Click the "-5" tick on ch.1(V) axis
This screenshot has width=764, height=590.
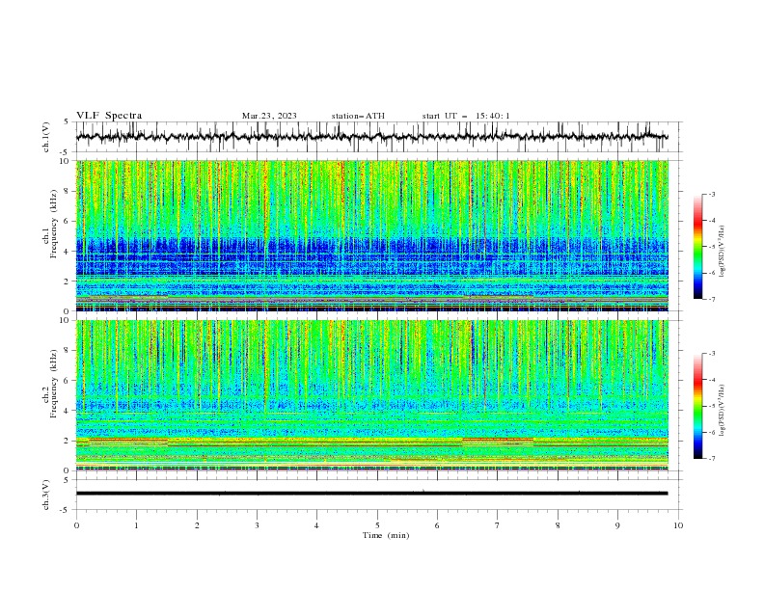tap(66, 152)
